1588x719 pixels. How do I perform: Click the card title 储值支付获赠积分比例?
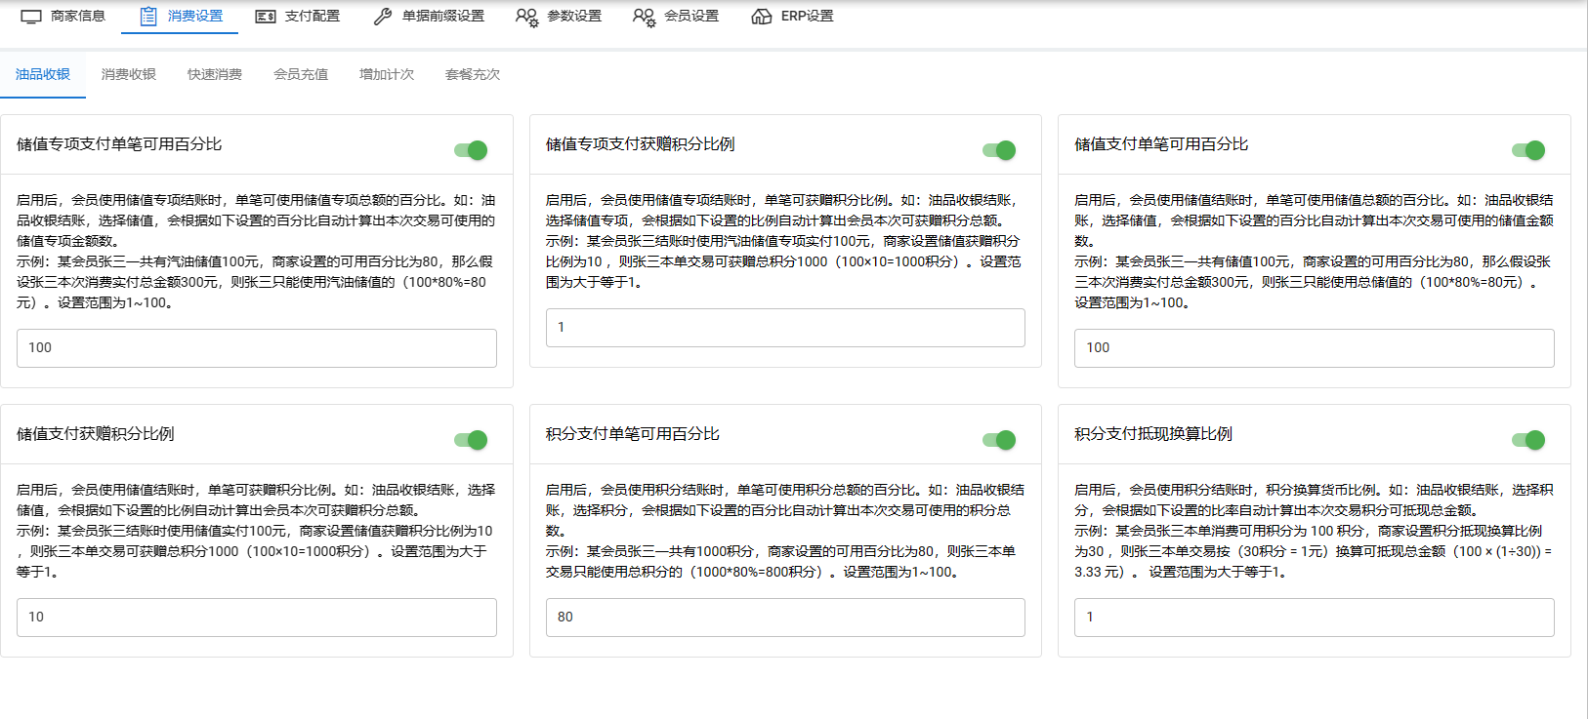point(96,434)
